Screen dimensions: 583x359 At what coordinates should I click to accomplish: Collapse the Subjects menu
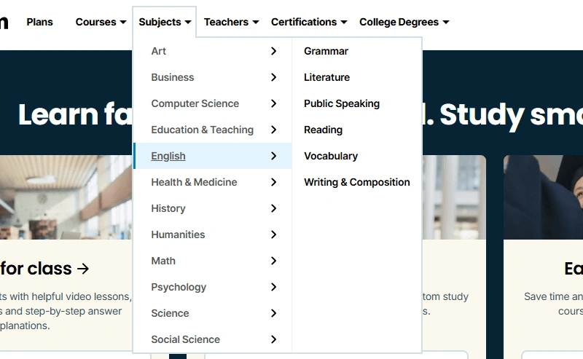[165, 22]
